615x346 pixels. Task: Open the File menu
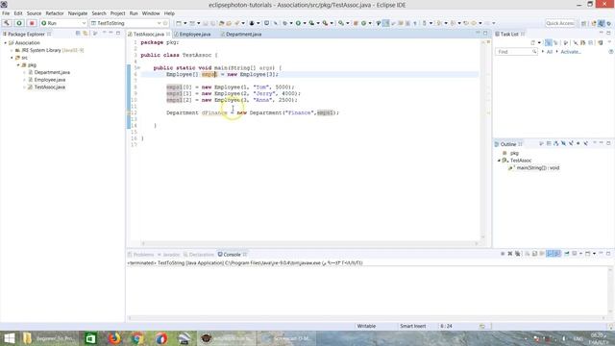[6, 13]
